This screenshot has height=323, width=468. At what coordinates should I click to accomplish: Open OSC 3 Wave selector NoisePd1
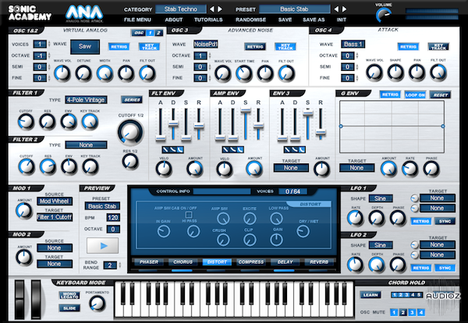(x=206, y=44)
